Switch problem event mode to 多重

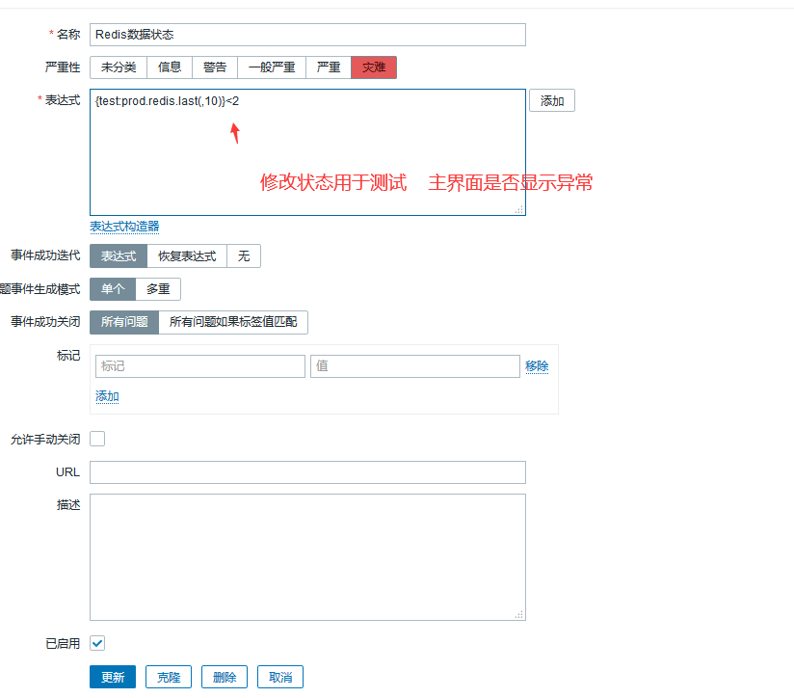pos(158,289)
